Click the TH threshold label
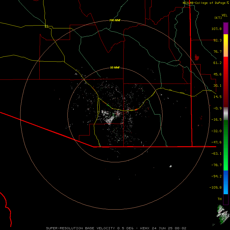 220,199
